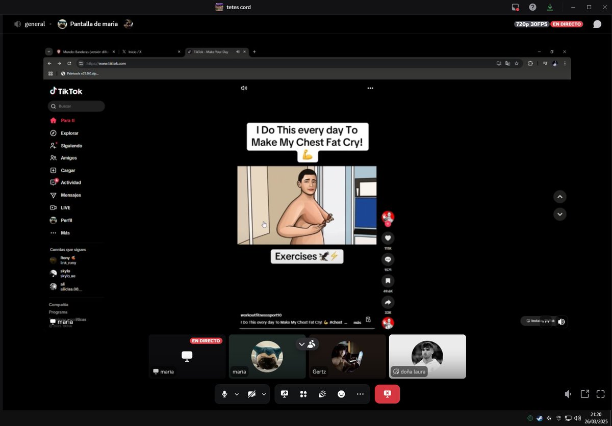Switch to Mundo: Banderas browser tab
This screenshot has height=426, width=612.
coord(86,51)
